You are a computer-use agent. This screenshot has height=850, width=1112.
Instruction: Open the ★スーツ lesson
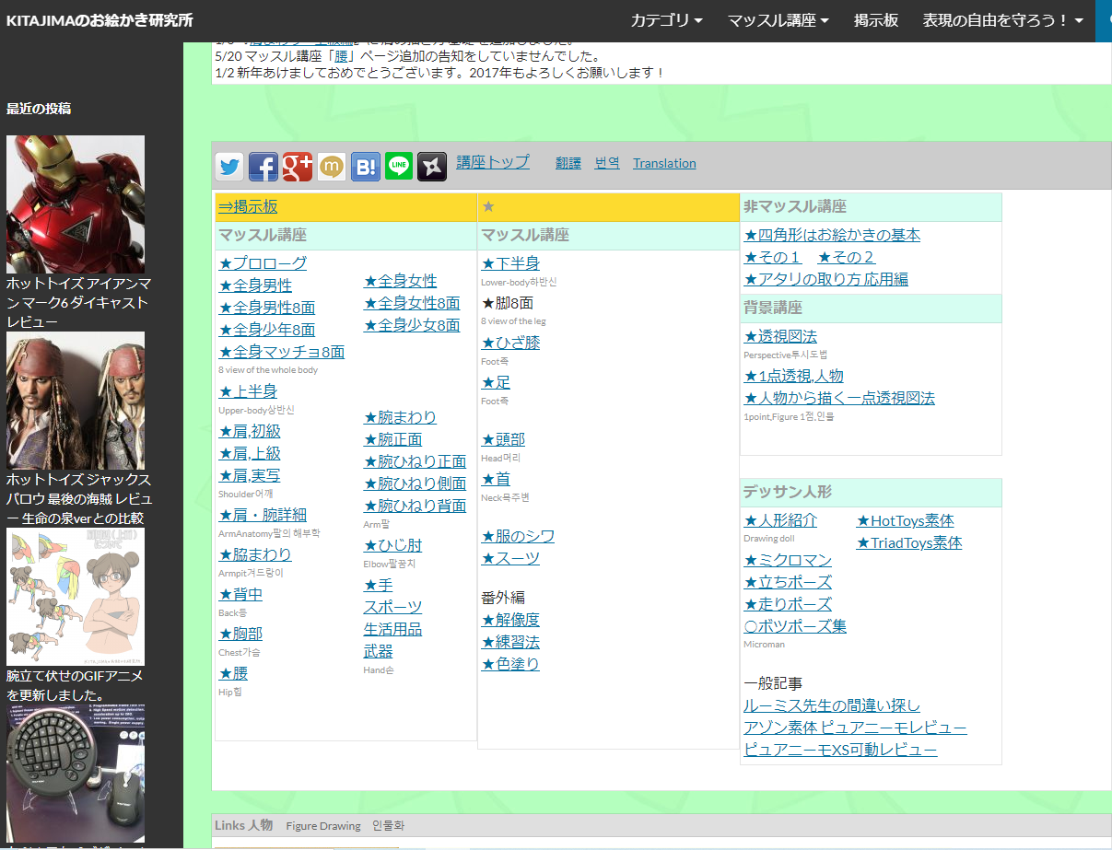pyautogui.click(x=510, y=558)
